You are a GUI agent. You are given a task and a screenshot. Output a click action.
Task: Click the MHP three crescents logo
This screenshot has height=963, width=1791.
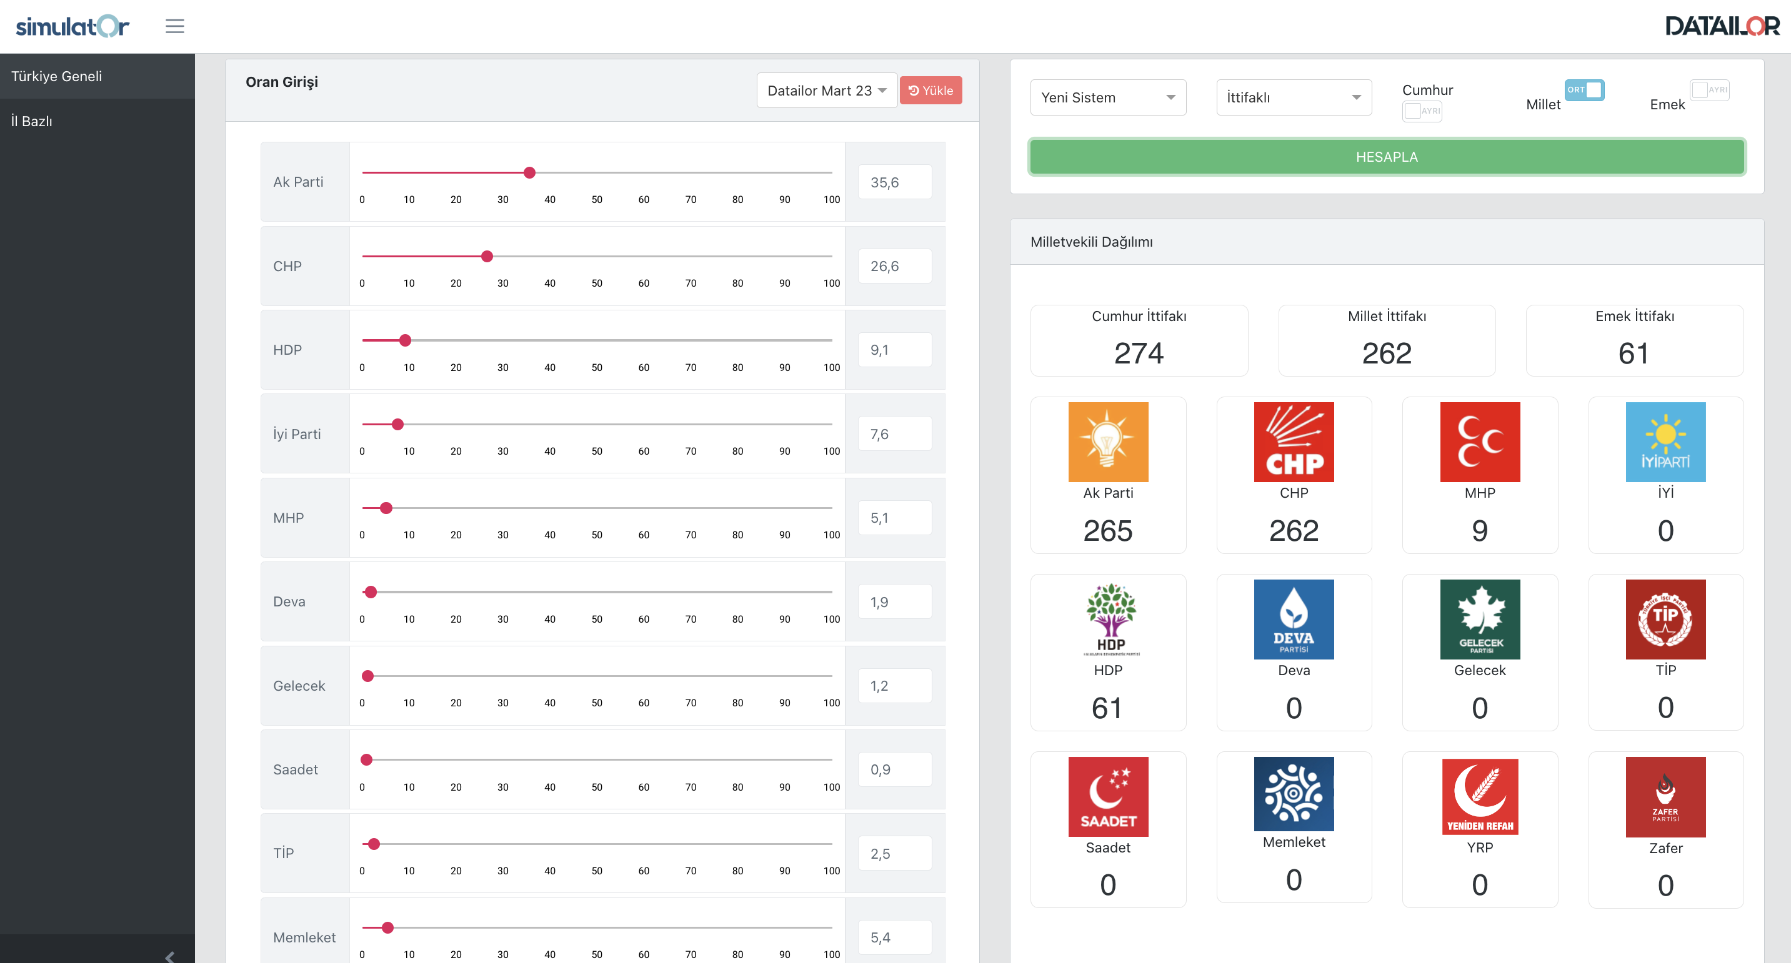tap(1480, 442)
